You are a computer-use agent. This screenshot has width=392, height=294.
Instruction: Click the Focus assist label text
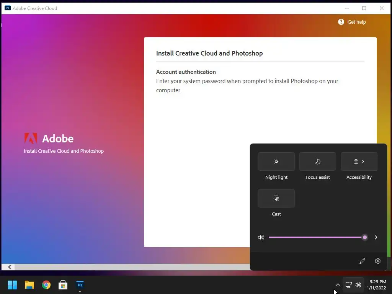pos(317,177)
